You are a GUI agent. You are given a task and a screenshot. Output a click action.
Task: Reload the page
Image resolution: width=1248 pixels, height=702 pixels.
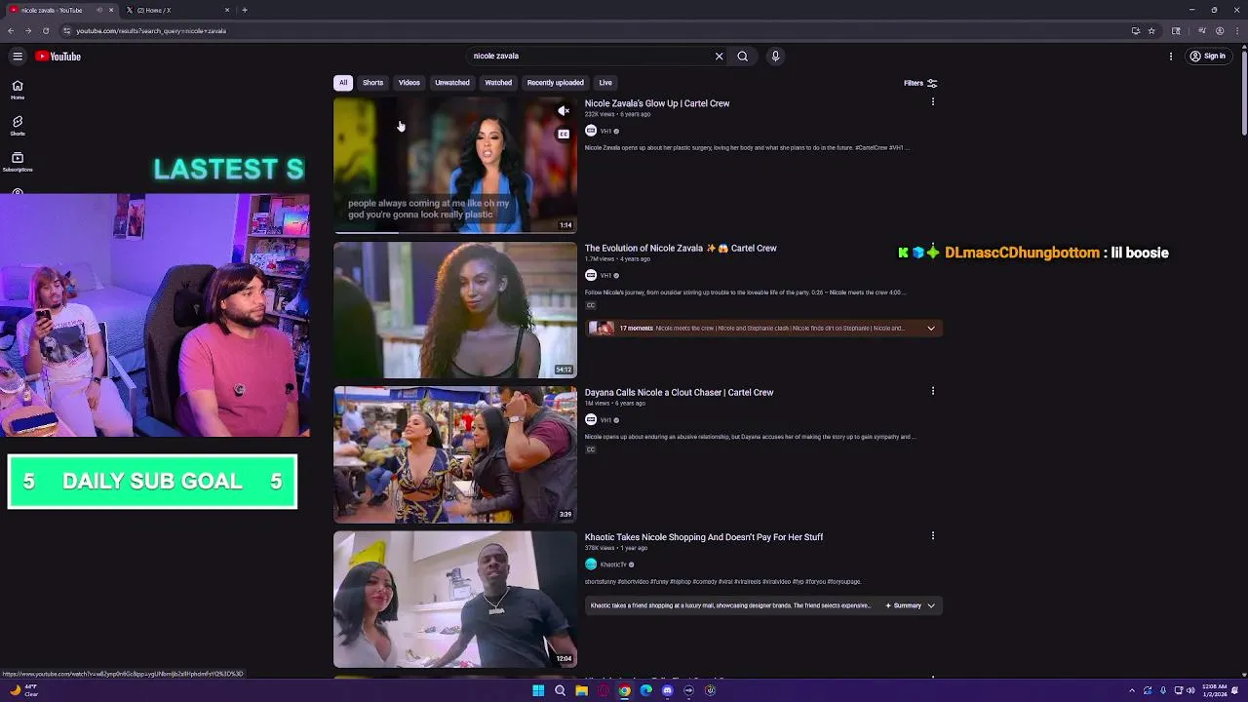point(46,30)
